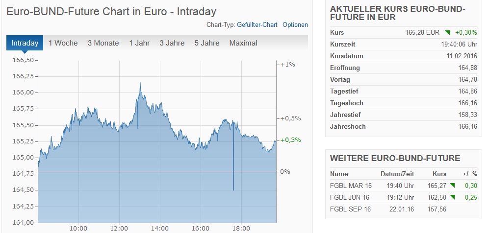Switch to the 3 Jahre tab

click(172, 43)
